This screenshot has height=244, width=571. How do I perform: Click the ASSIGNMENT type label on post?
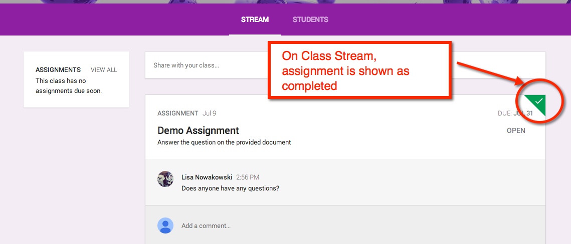pos(177,113)
